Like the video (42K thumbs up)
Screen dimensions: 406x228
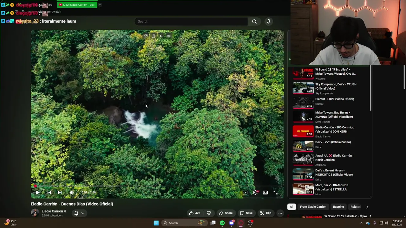(x=195, y=213)
